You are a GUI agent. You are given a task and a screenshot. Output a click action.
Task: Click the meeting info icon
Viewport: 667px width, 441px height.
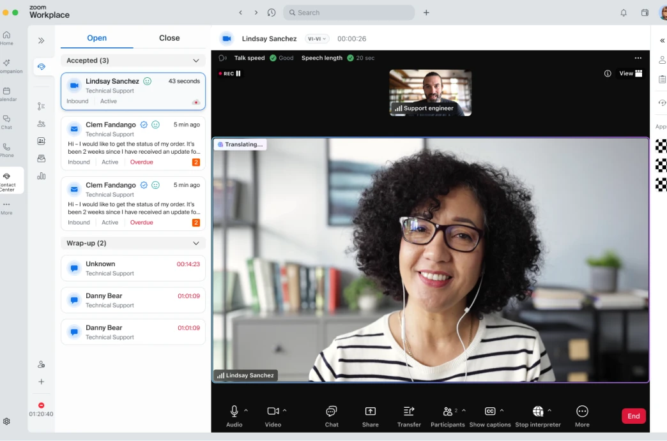coord(608,73)
